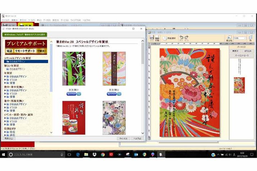Expand そのままデザイン under 年賀状

[x=5, y=76]
